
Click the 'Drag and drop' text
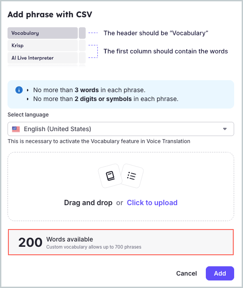point(88,203)
